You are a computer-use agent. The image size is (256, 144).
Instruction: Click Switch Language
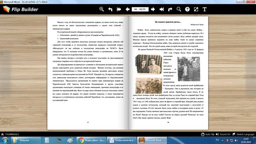coord(243,134)
